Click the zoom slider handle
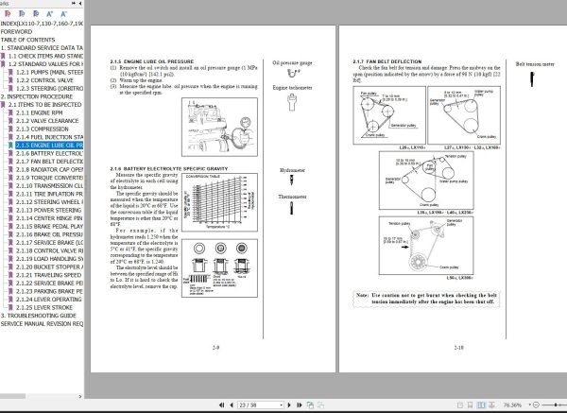This screenshot has width=567, height=413. 556,405
